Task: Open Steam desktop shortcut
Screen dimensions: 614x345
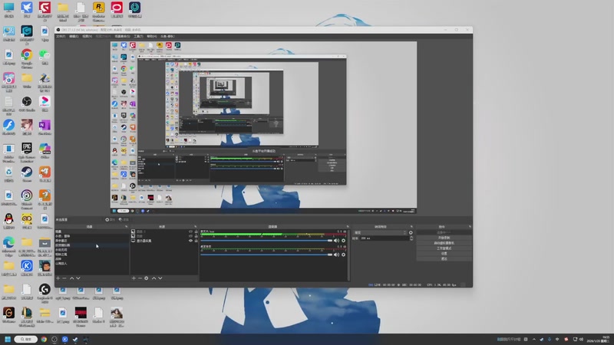Action: [27, 175]
